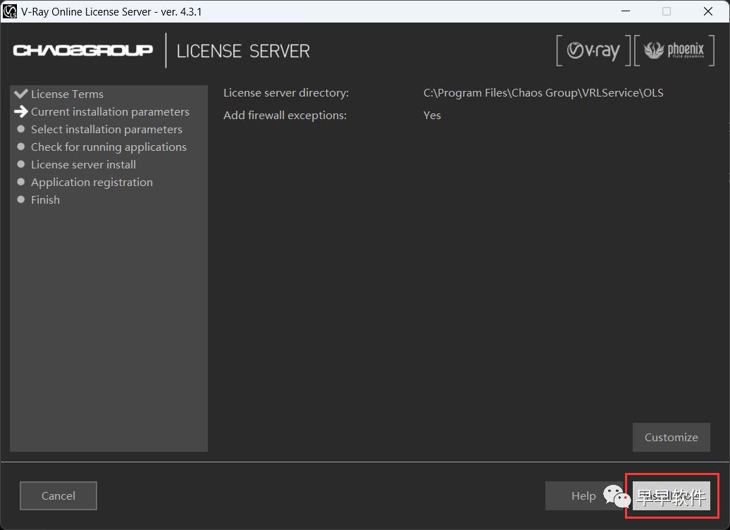Select the Check for running applications step
The height and width of the screenshot is (530, 730).
point(109,147)
